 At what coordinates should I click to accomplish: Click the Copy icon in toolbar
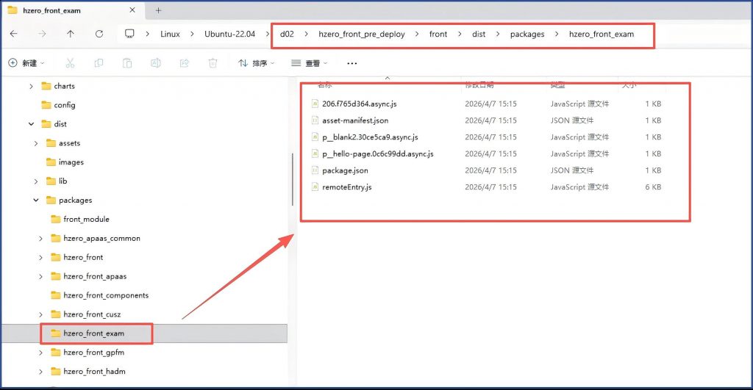(x=99, y=63)
